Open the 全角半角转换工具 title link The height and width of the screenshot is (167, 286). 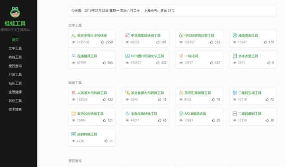[x=144, y=114]
